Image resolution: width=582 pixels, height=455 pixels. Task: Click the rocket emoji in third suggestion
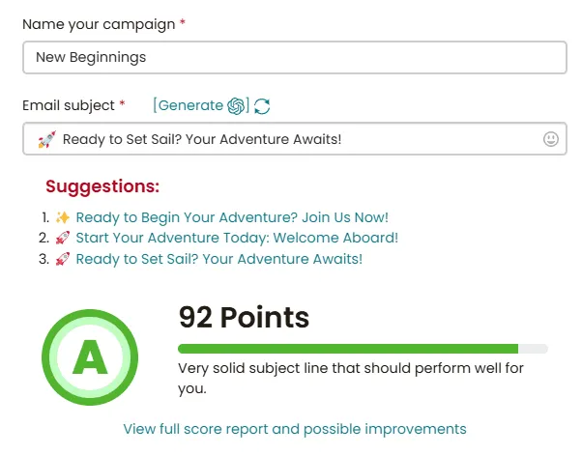[x=63, y=258]
